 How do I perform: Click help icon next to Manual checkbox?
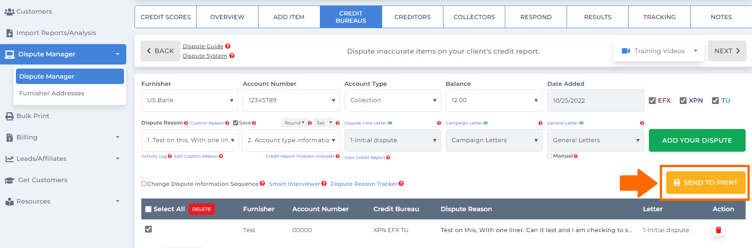coord(576,156)
